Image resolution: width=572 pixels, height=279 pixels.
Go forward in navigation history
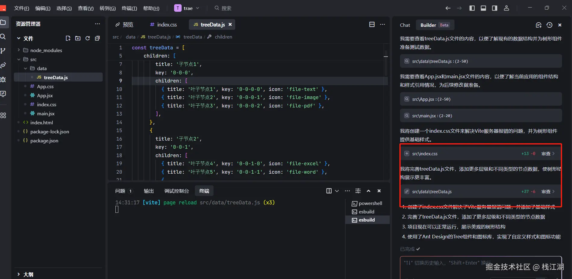pos(459,8)
